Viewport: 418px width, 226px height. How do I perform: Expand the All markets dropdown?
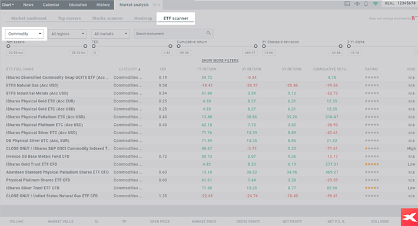click(x=110, y=34)
